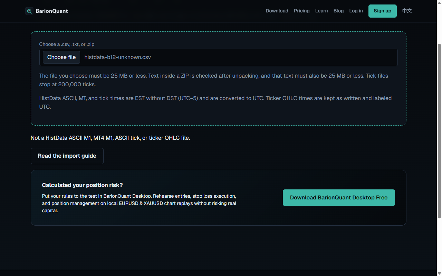The image size is (442, 276).
Task: Click the 'Choose a .csv, .txt, or .zip' label
Action: coord(67,44)
